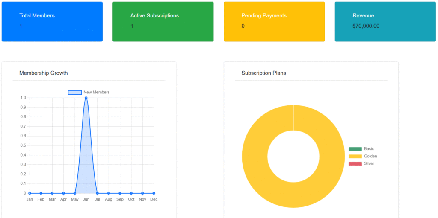This screenshot has width=438, height=218.
Task: Toggle the New Members legend box
Action: (75, 92)
